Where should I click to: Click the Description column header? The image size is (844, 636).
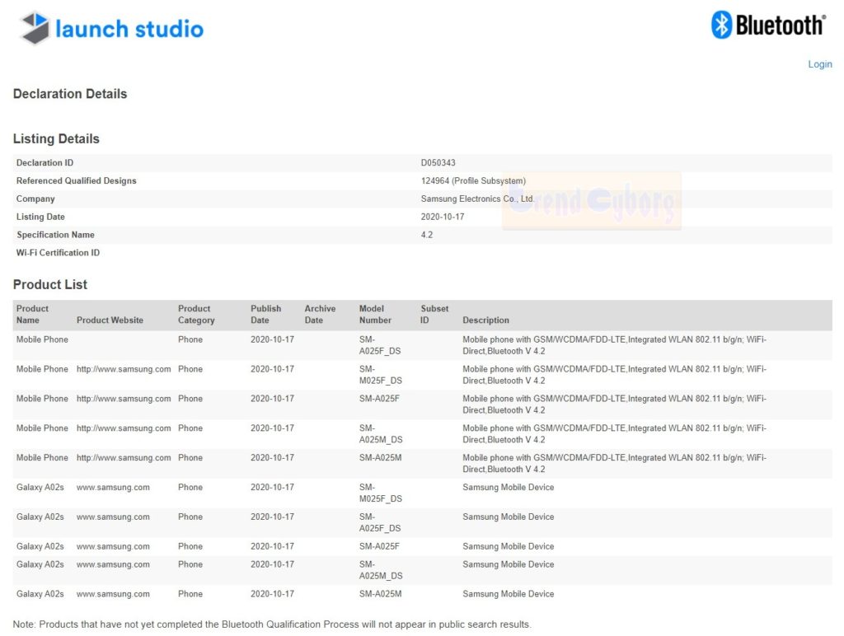pyautogui.click(x=485, y=320)
